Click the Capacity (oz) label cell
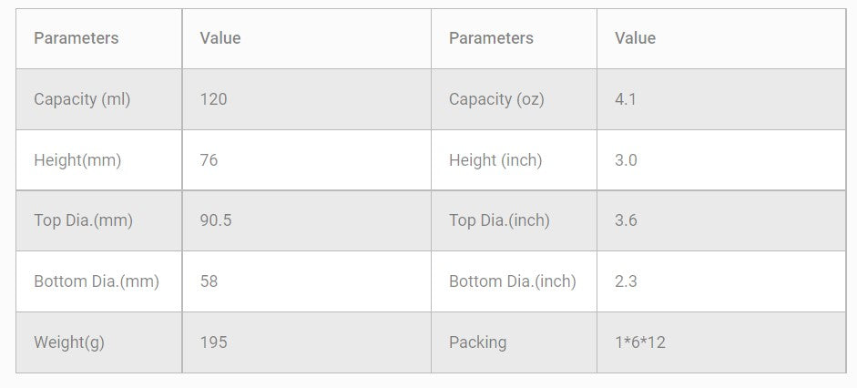The image size is (857, 388). click(496, 99)
